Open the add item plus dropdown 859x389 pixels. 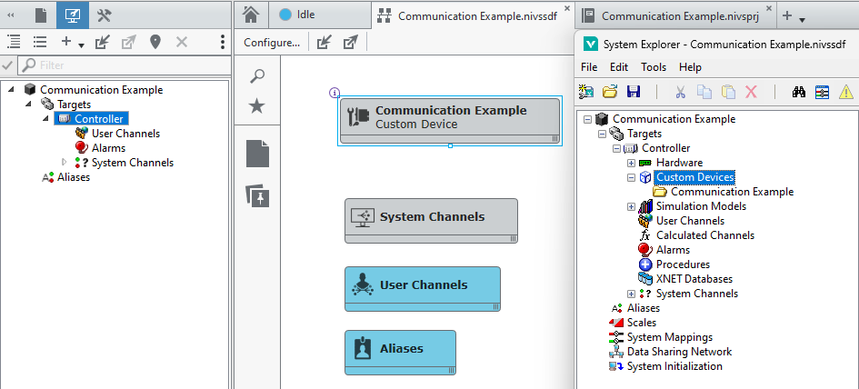(x=72, y=42)
